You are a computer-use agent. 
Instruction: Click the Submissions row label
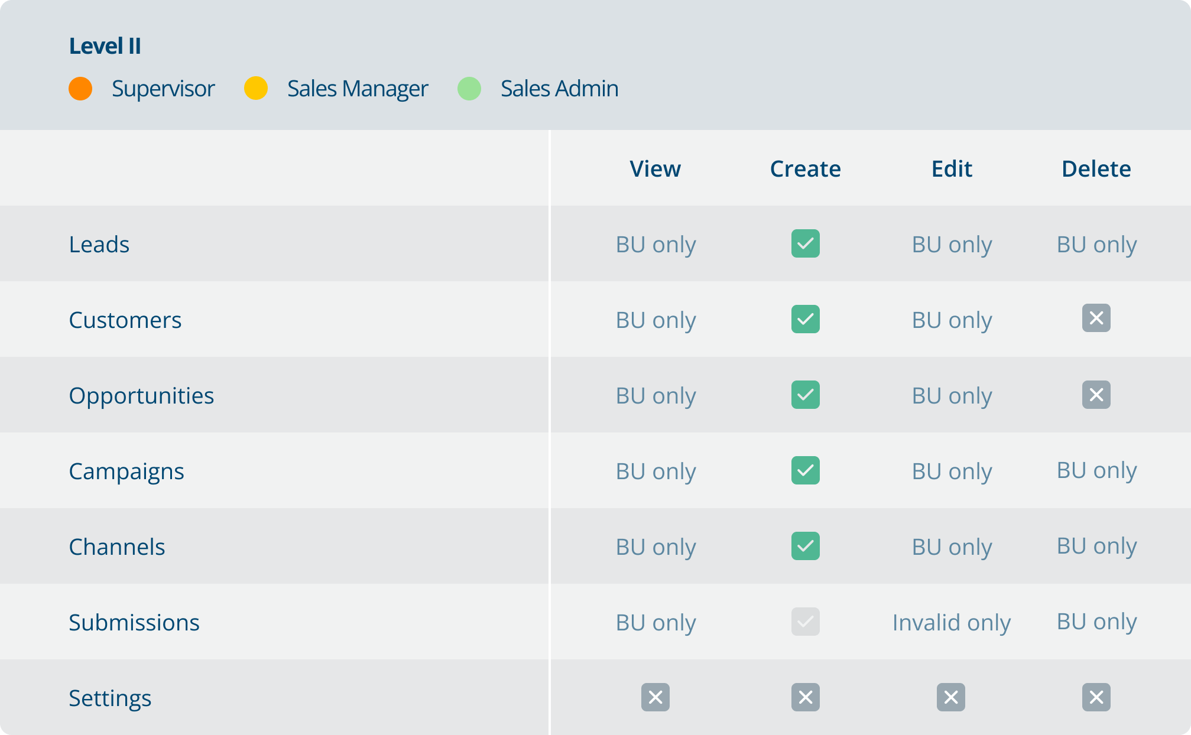pos(134,623)
